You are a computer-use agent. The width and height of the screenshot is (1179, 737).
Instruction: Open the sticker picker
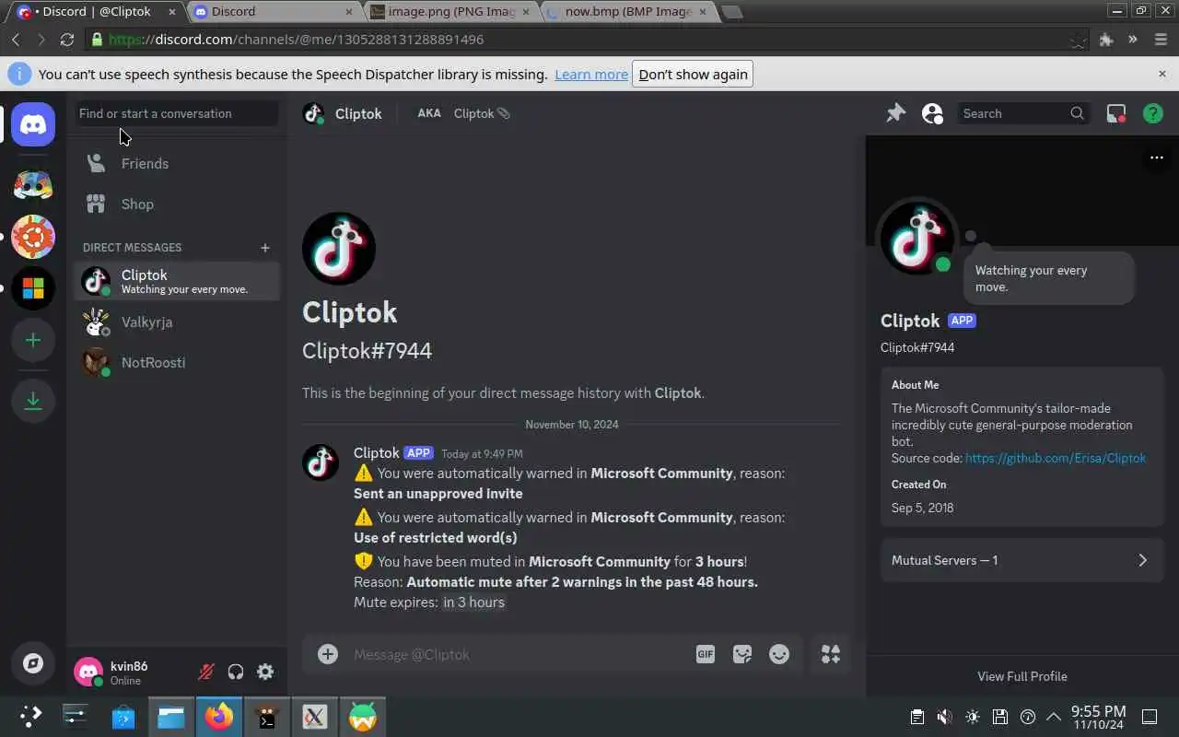click(742, 654)
